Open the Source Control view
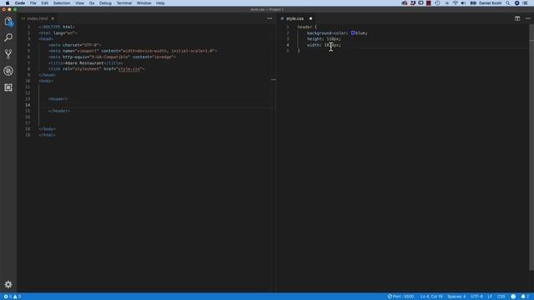The height and width of the screenshot is (300, 534). tap(8, 53)
